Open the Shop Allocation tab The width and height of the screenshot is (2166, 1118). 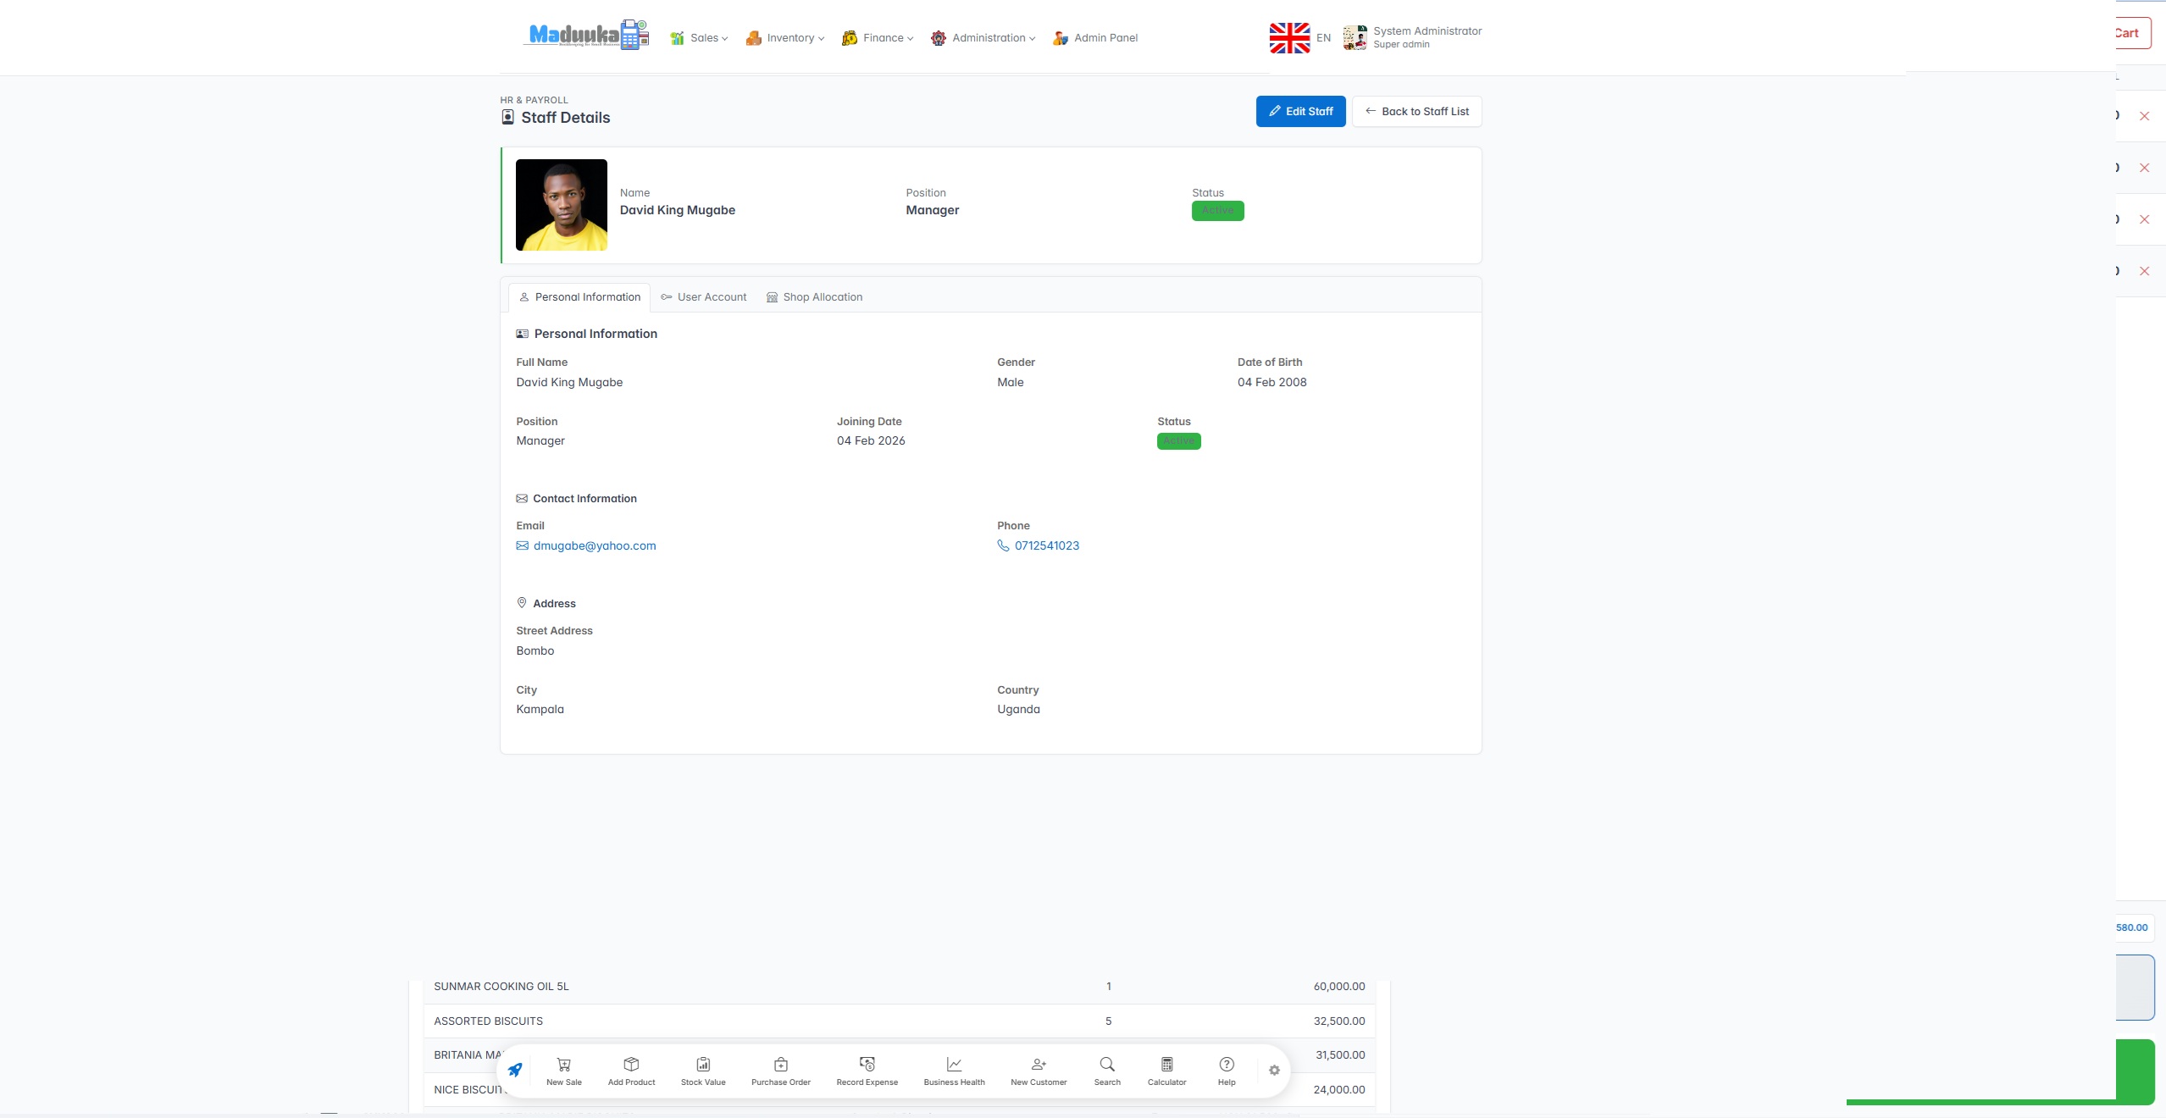[x=813, y=296]
